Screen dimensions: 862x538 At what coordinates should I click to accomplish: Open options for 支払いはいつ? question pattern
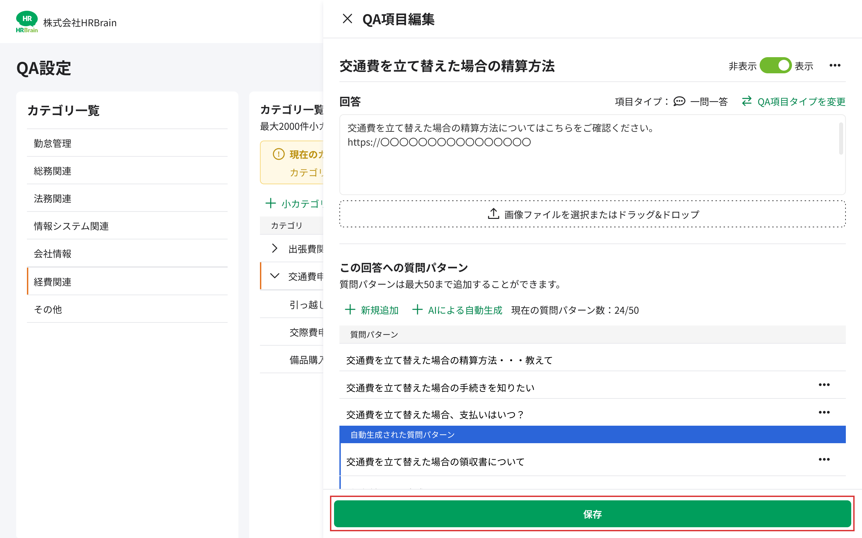tap(824, 412)
